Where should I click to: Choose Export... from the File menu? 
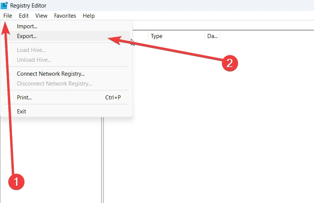66,36
